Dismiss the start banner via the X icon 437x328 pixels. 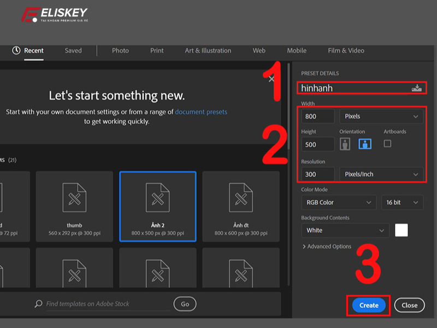[x=272, y=78]
